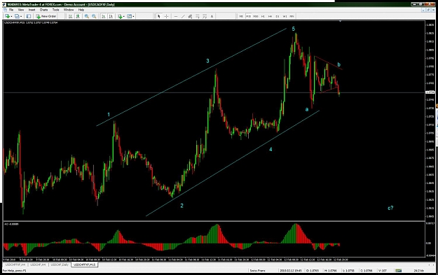Zoom out on the chart
The width and height of the screenshot is (438, 275).
(94, 17)
